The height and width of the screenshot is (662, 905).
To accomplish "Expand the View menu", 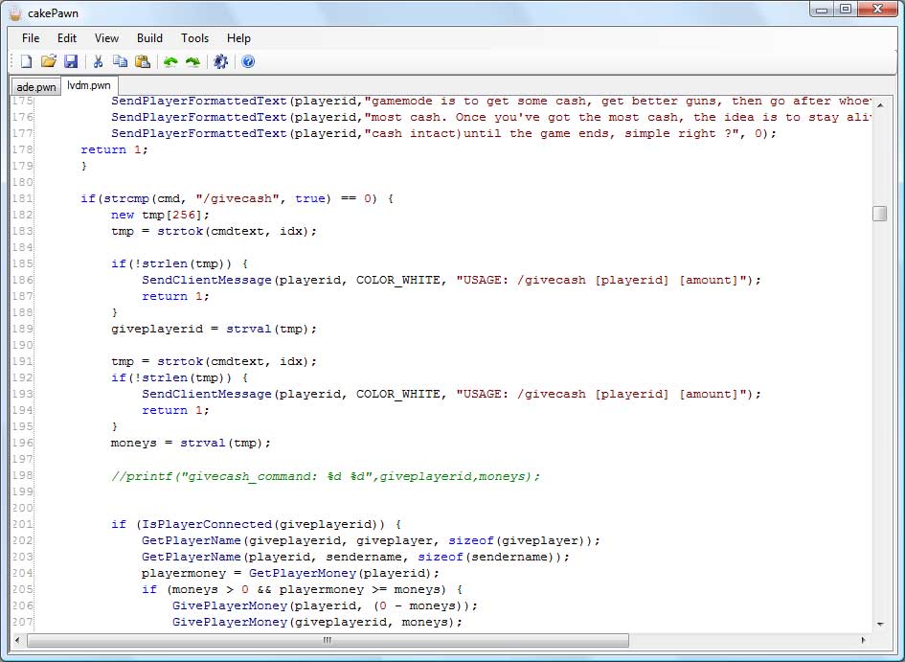I will coord(106,38).
